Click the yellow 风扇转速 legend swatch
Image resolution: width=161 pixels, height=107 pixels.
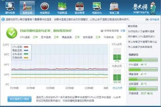pos(26,58)
